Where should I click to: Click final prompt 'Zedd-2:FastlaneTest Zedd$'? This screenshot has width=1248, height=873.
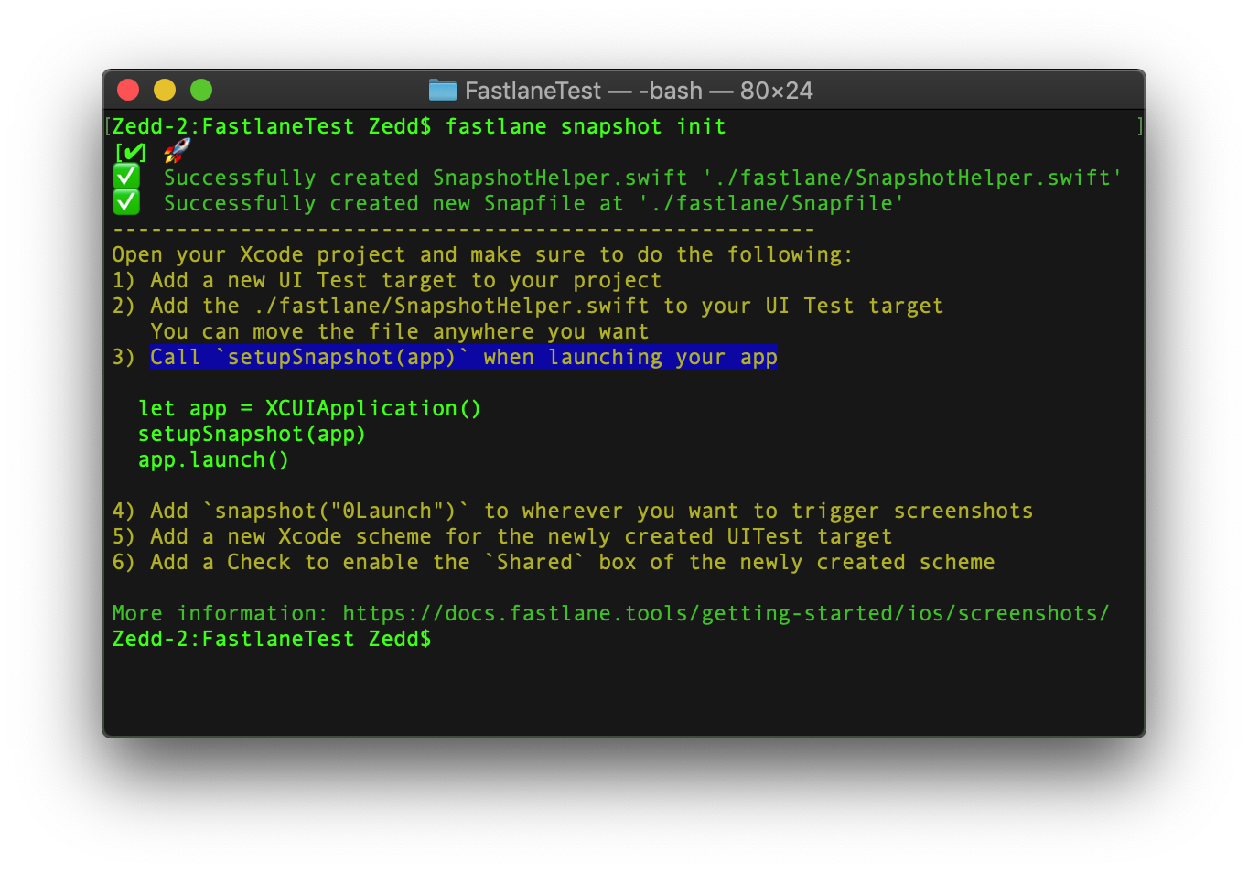(x=271, y=639)
